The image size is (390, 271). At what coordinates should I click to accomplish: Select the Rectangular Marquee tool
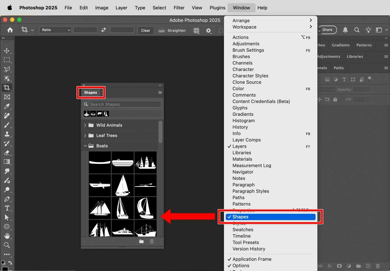(7, 60)
